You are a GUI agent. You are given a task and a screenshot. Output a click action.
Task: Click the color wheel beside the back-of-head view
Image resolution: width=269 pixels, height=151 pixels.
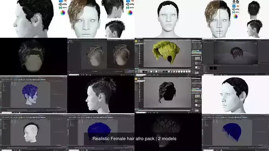[x=130, y=13]
